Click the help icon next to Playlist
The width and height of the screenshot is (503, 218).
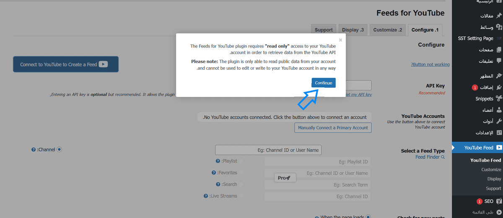(218, 161)
